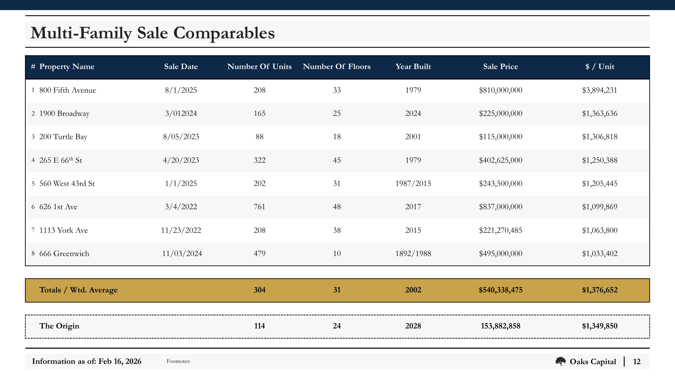Click sale price $221,270,485
The height and width of the screenshot is (379, 675).
tap(501, 230)
